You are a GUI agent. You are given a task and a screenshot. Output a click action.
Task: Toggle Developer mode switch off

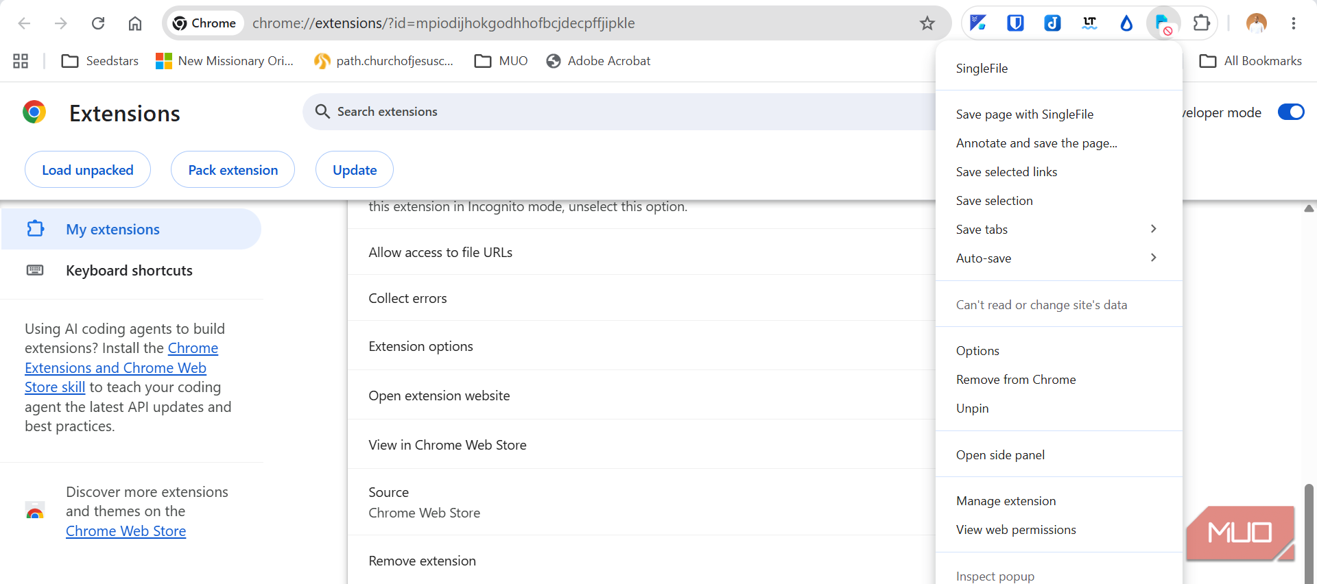tap(1291, 112)
